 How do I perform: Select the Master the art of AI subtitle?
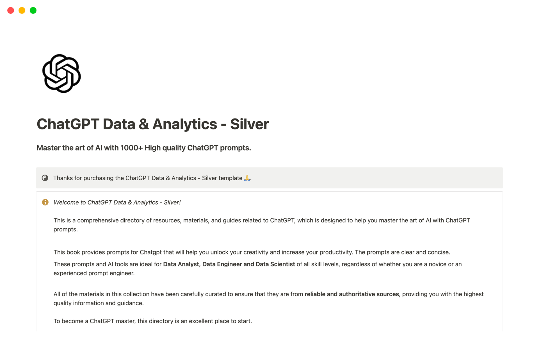pyautogui.click(x=144, y=148)
